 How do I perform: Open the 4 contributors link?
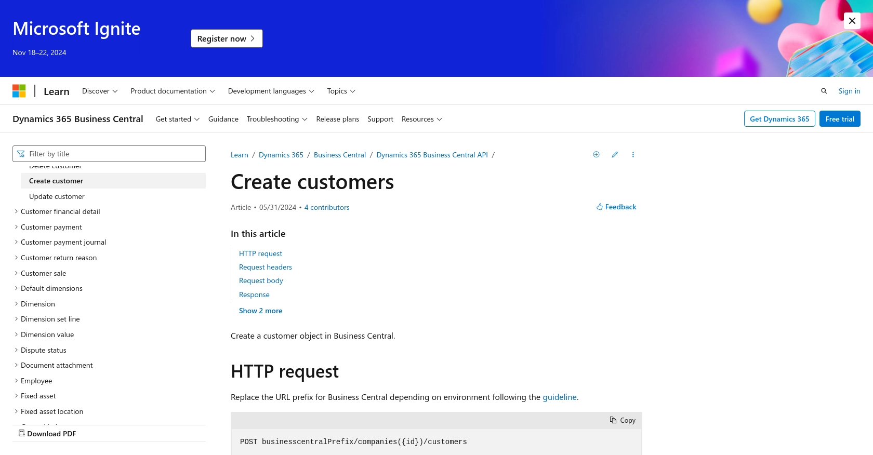[x=327, y=207]
